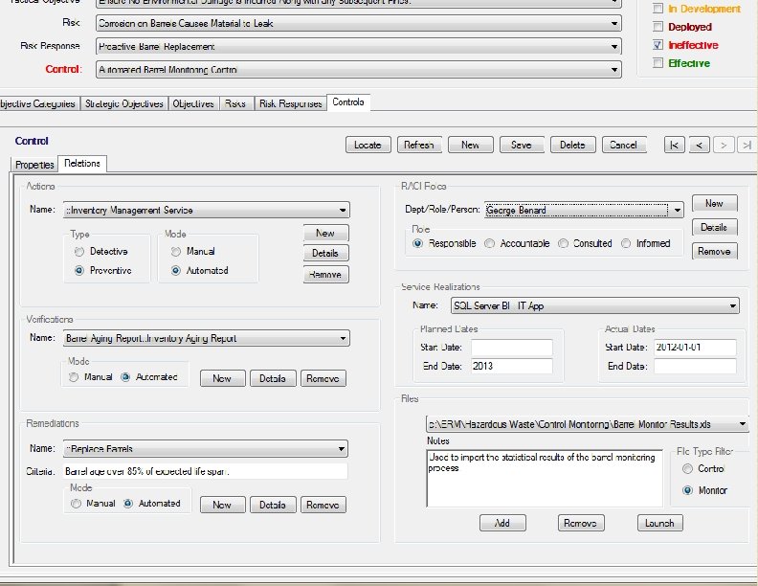Click New in Actions section
758x586 pixels.
pyautogui.click(x=325, y=233)
